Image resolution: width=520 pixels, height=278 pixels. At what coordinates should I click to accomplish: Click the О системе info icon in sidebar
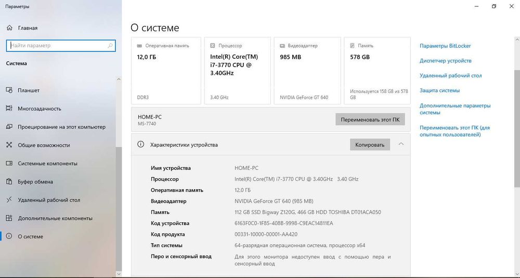click(x=9, y=236)
